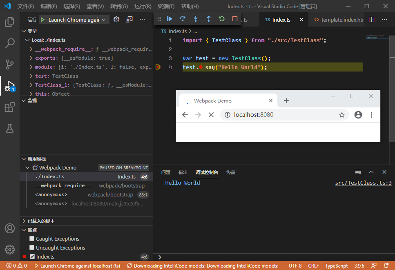
Task: Switch to the 问题 panel tab
Action: point(166,172)
